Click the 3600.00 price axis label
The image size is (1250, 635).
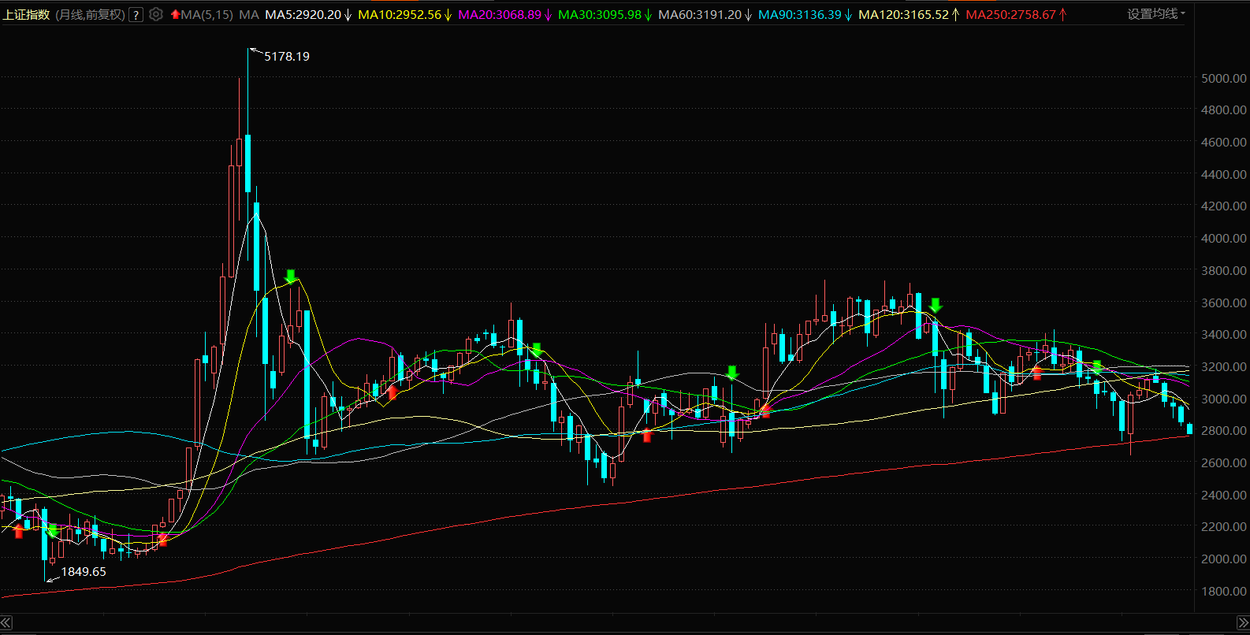1224,303
